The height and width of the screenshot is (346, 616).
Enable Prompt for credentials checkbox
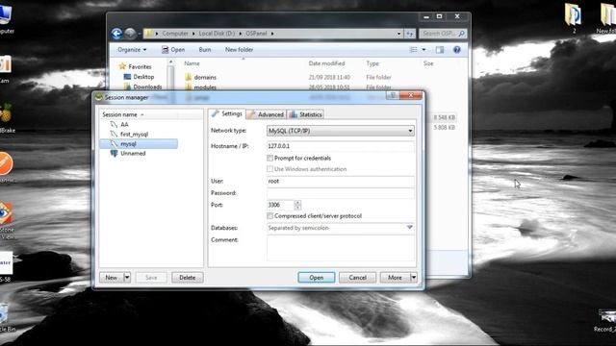click(269, 158)
